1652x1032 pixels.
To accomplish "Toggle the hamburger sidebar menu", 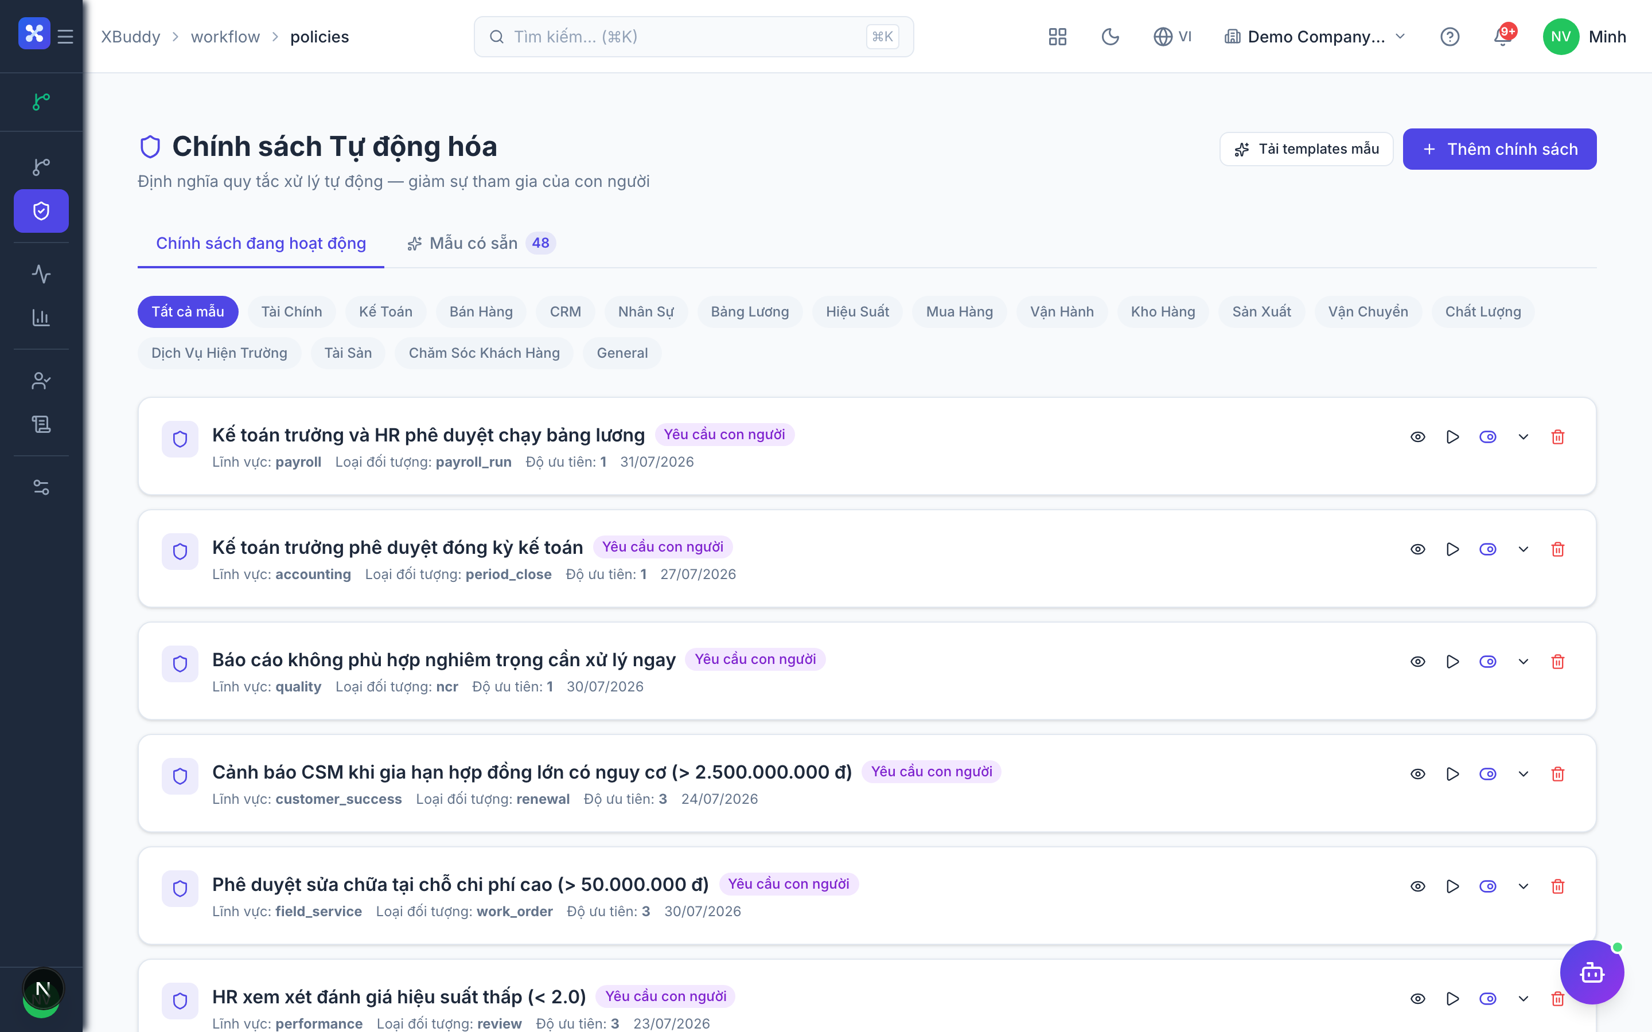I will [65, 37].
